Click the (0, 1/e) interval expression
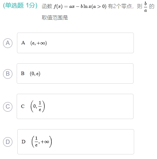Viewport: 157px width, 159px height. tap(38, 106)
